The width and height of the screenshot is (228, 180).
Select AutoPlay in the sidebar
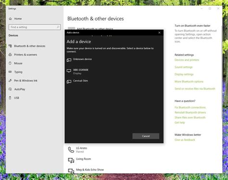20,89
